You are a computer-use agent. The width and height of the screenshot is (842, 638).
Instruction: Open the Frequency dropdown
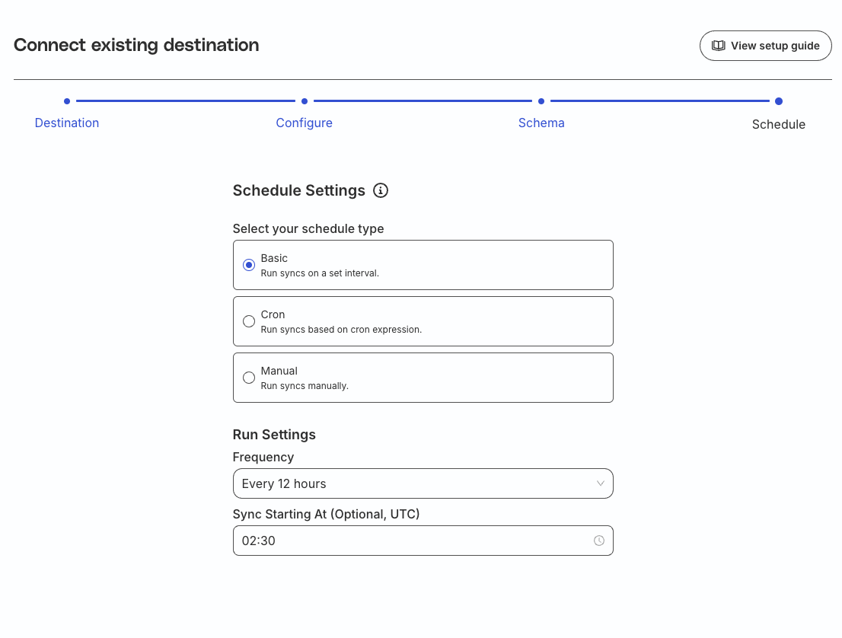tap(423, 483)
